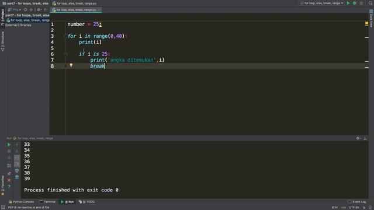
Task: Click the Pause output icon in Run panel
Action: [x=9, y=157]
